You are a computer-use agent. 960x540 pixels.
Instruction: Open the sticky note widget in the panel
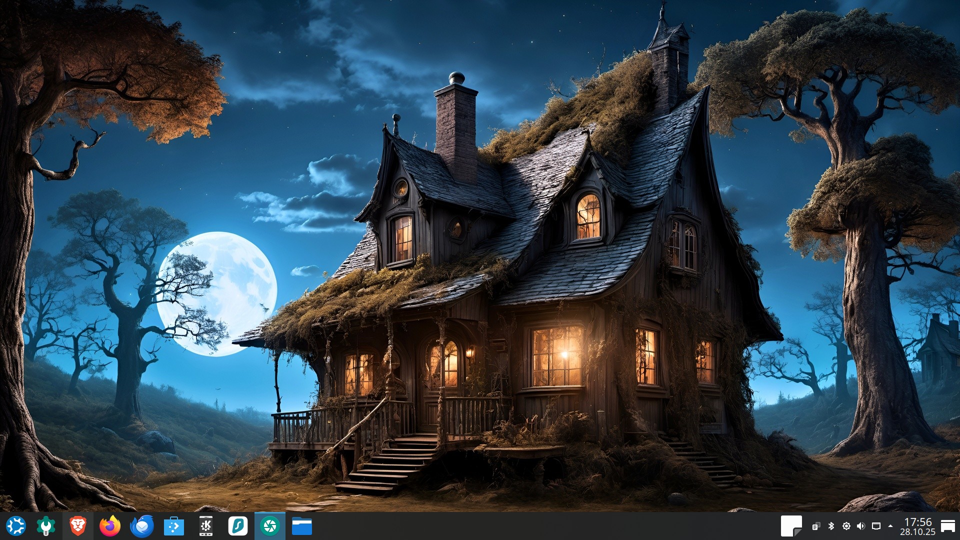[x=791, y=526]
